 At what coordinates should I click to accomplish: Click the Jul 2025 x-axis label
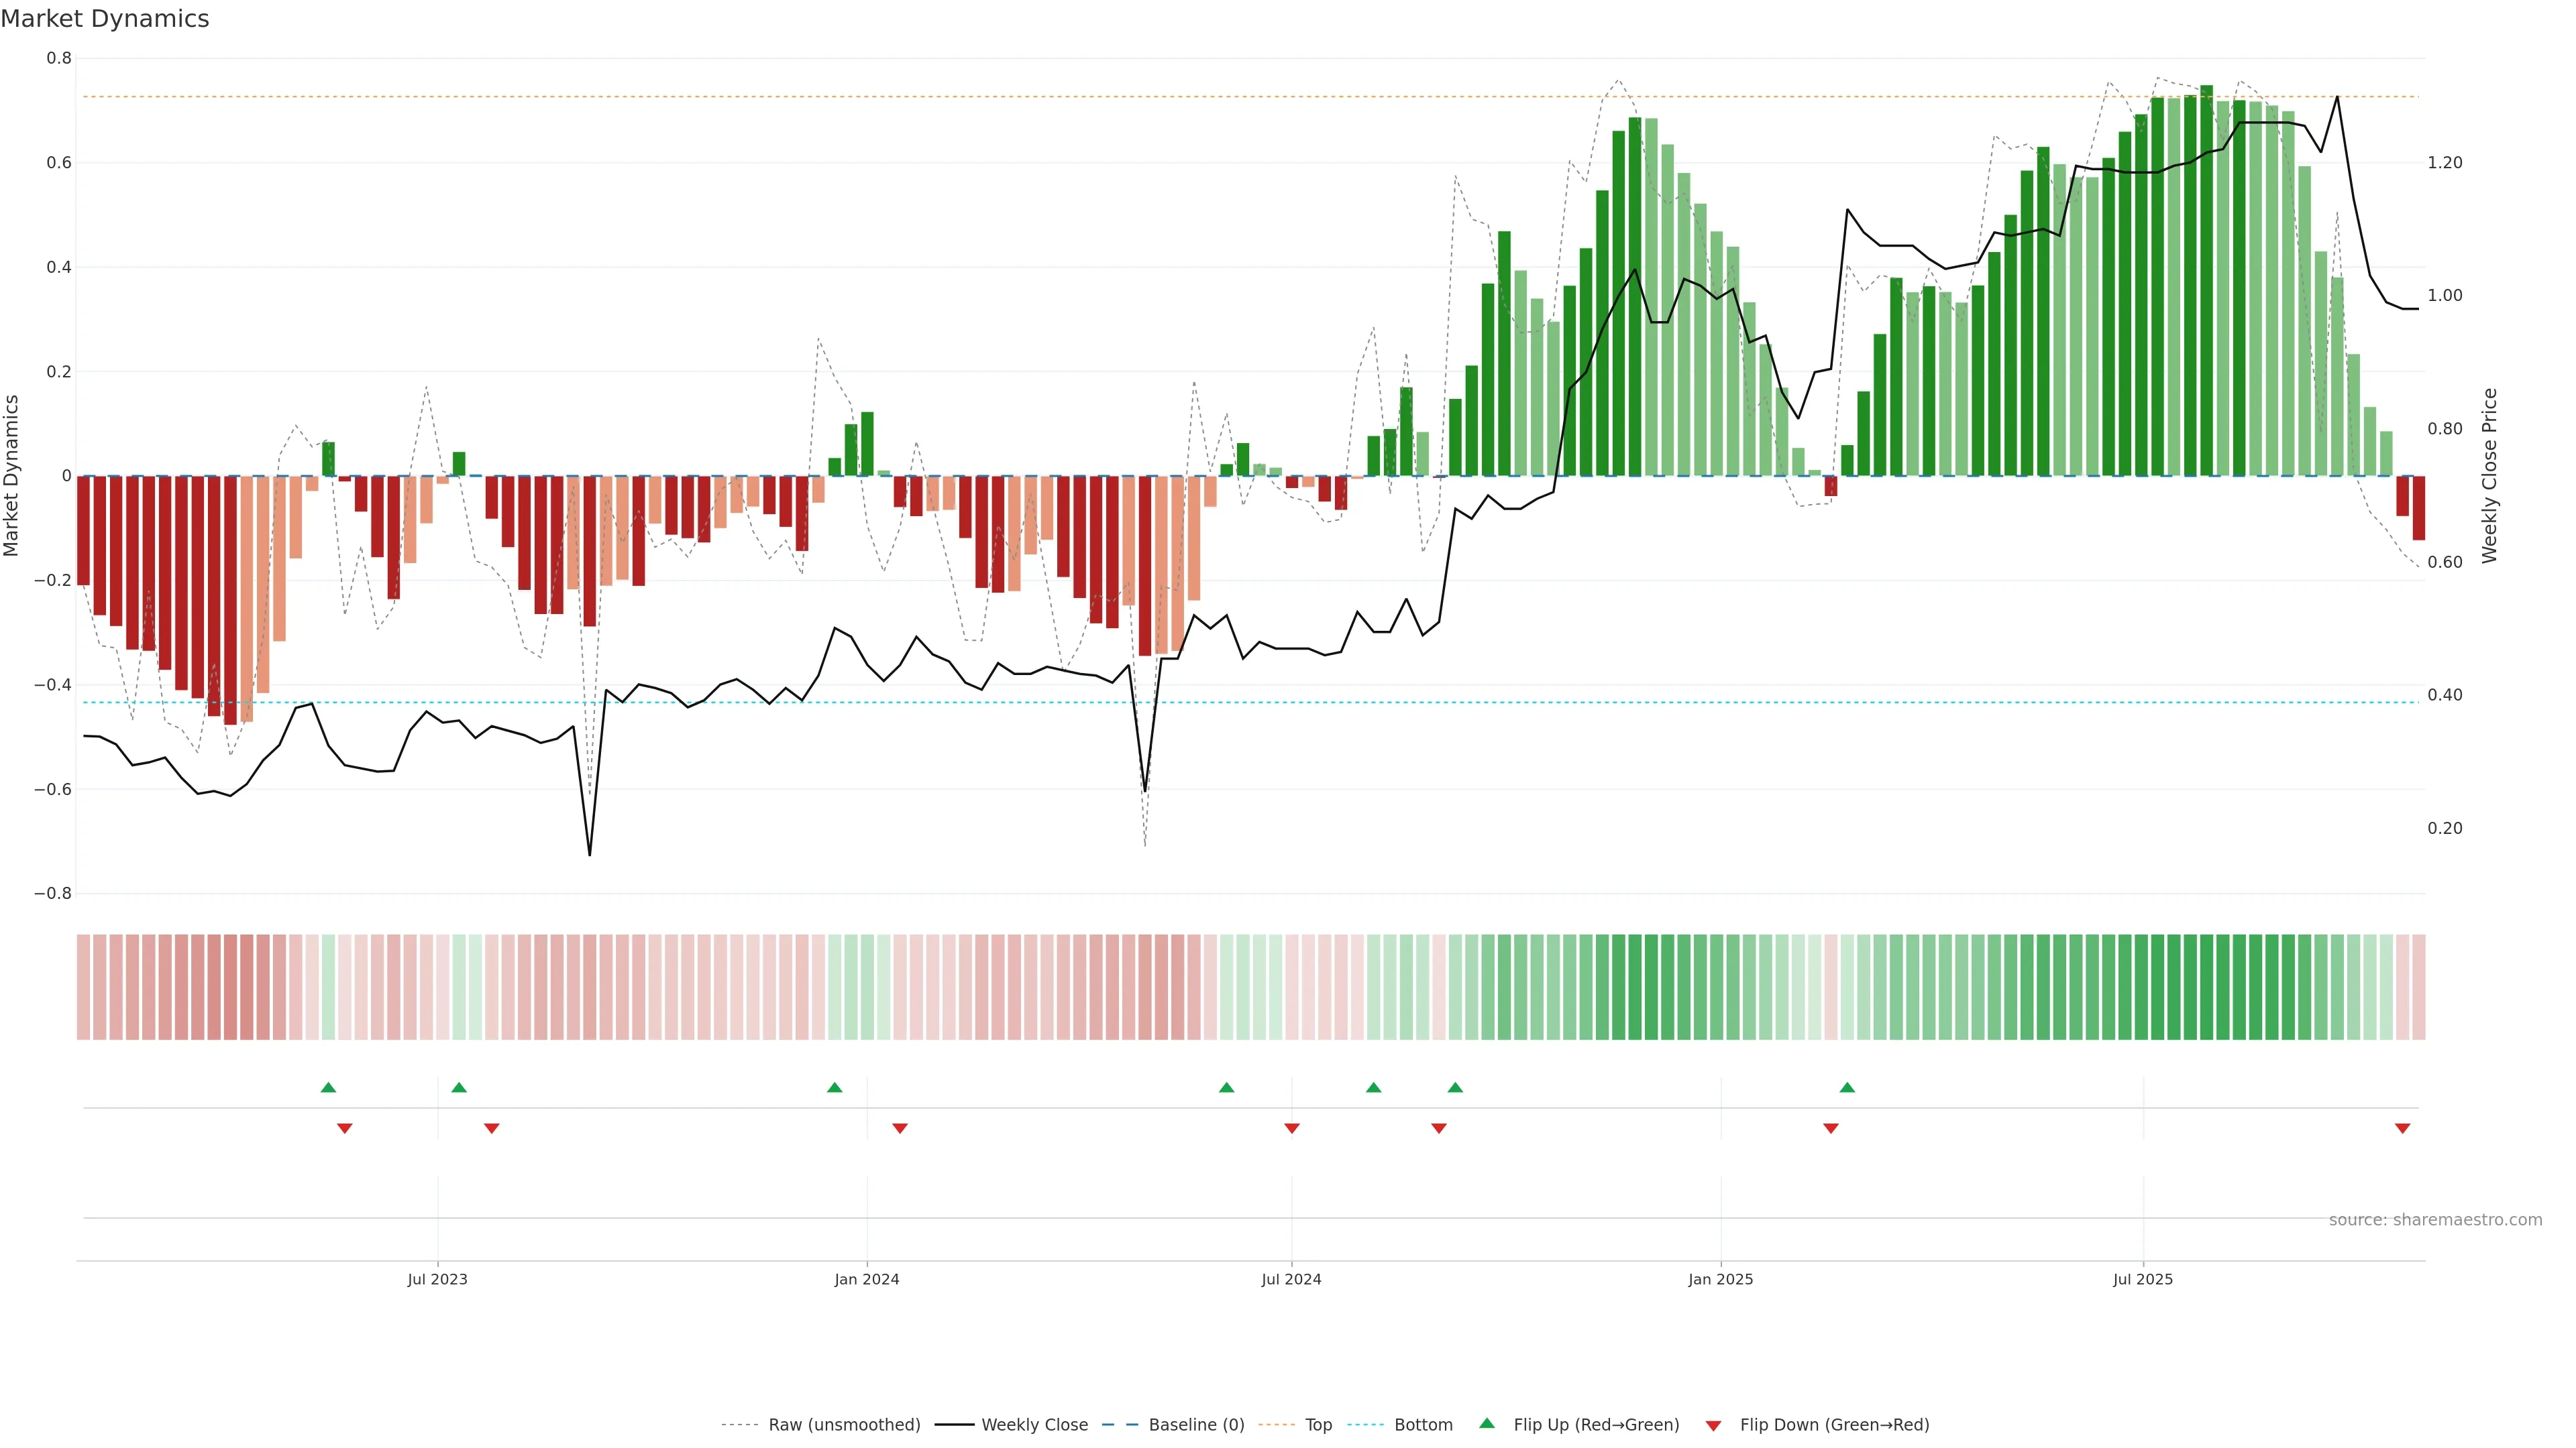[2143, 1279]
